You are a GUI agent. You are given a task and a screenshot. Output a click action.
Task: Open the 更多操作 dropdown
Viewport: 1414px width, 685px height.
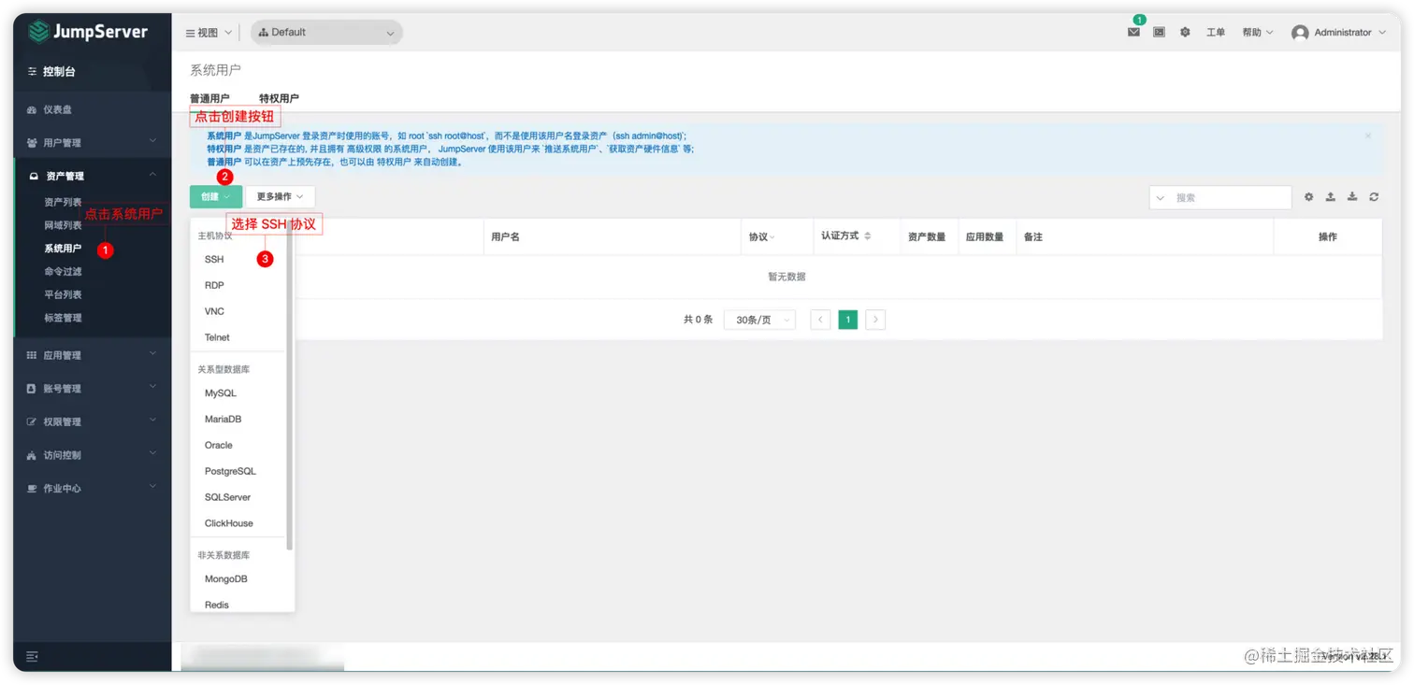pos(280,197)
